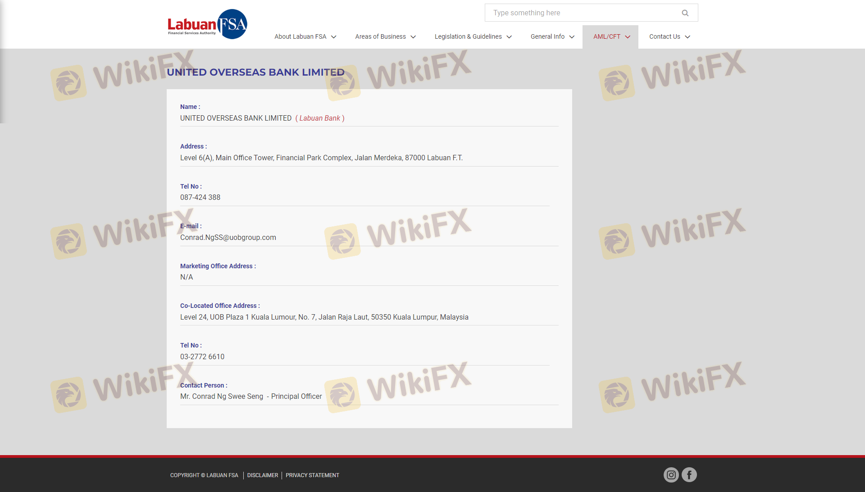
Task: Expand the AML/CFT chevron
Action: pyautogui.click(x=628, y=37)
